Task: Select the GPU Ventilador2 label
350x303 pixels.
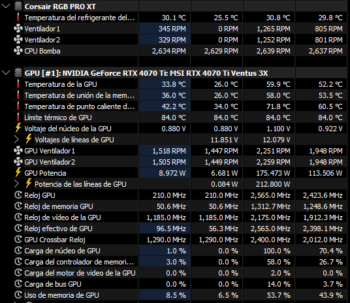Action: pos(50,162)
